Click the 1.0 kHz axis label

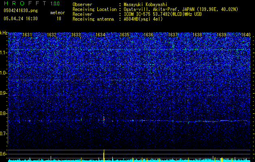point(3,73)
